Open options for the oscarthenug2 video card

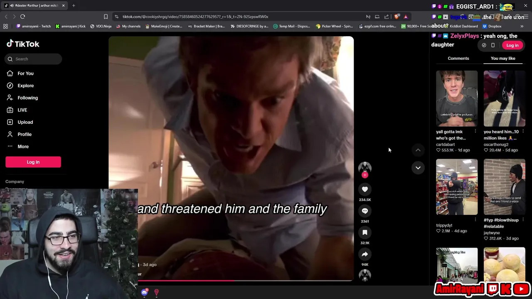click(x=523, y=131)
